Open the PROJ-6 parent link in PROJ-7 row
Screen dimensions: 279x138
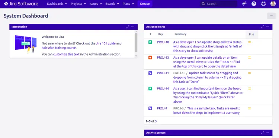point(178,108)
